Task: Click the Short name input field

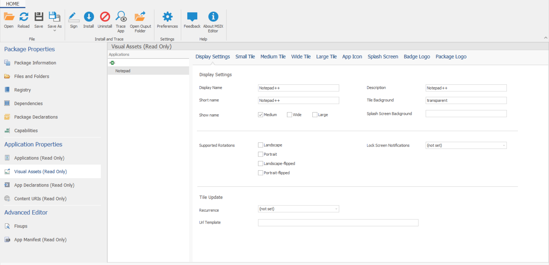Action: click(x=299, y=100)
